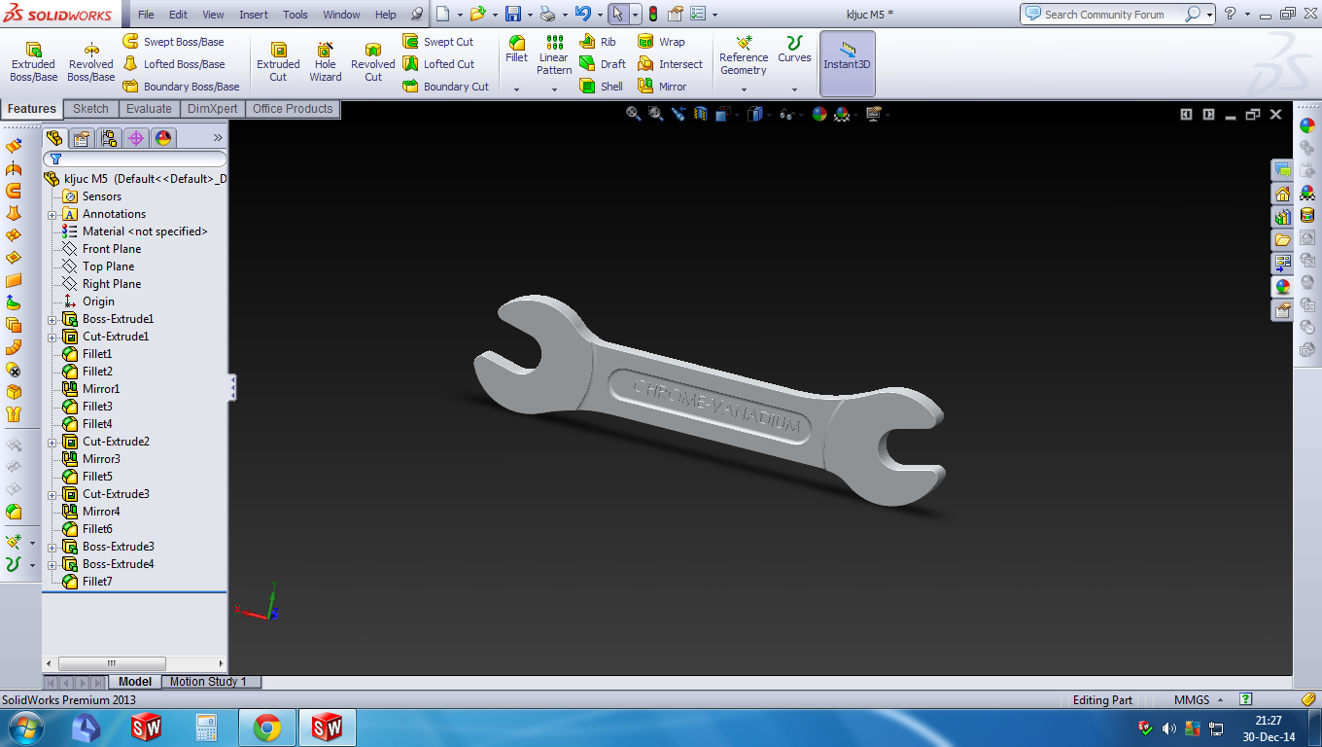Screen dimensions: 1322x747
Task: Open the PropertyManager tab icon
Action: click(82, 138)
